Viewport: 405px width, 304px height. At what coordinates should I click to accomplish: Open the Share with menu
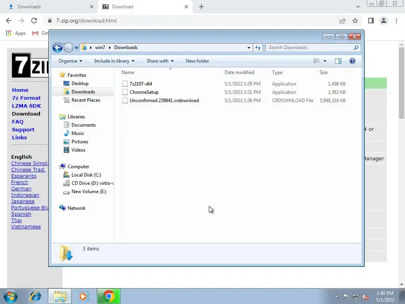[x=160, y=61]
